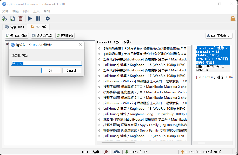
Task: Click OK in the RSS URL dialog
Action: (51, 71)
